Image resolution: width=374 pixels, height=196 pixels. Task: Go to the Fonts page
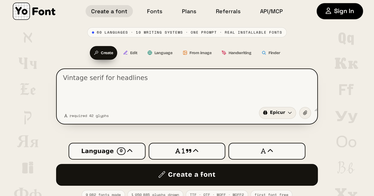pyautogui.click(x=155, y=11)
